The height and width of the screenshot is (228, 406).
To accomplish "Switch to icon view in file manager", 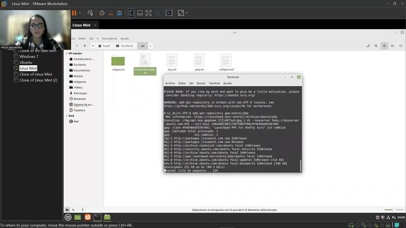I will pos(384,46).
